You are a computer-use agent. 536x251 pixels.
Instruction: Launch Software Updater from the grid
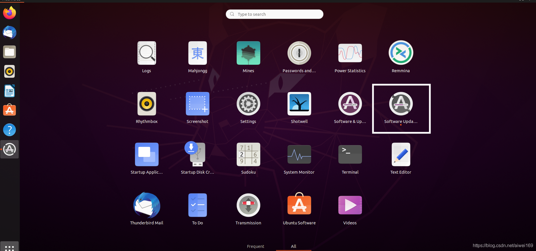click(x=401, y=104)
